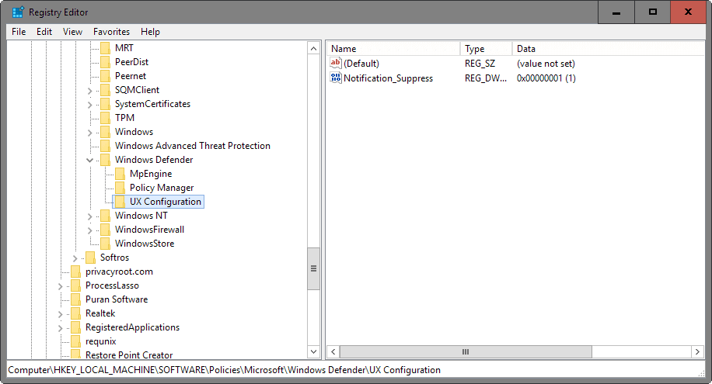Screen dimensions: 712x384
Task: Click the MRT folder icon
Action: point(105,48)
